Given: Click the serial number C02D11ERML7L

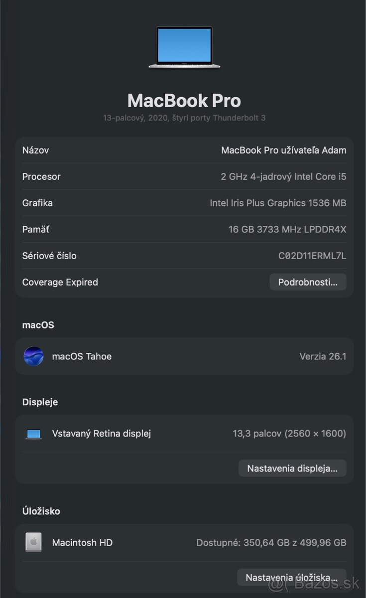Looking at the screenshot, I should click(x=312, y=256).
